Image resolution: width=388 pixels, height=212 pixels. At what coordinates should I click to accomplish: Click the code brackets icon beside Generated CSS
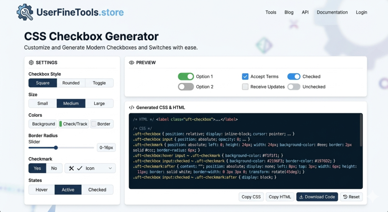(131, 107)
